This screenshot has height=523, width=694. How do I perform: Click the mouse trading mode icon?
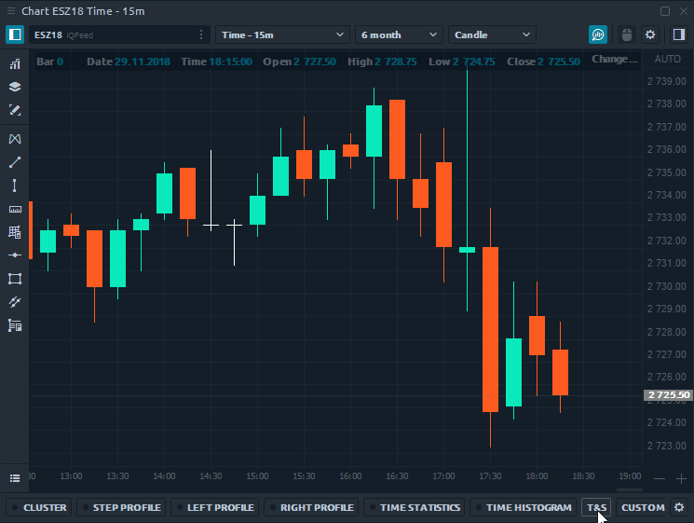coord(626,34)
